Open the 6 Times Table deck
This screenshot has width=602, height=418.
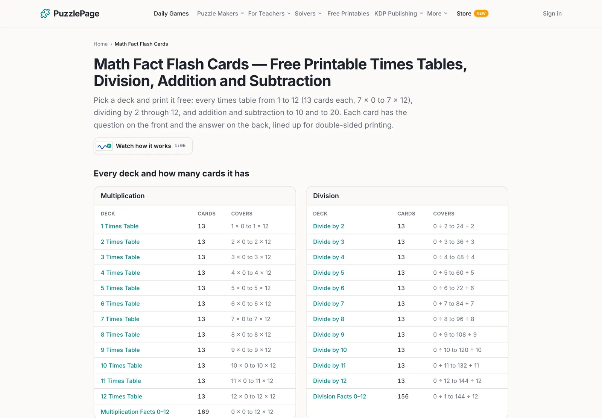(x=120, y=304)
